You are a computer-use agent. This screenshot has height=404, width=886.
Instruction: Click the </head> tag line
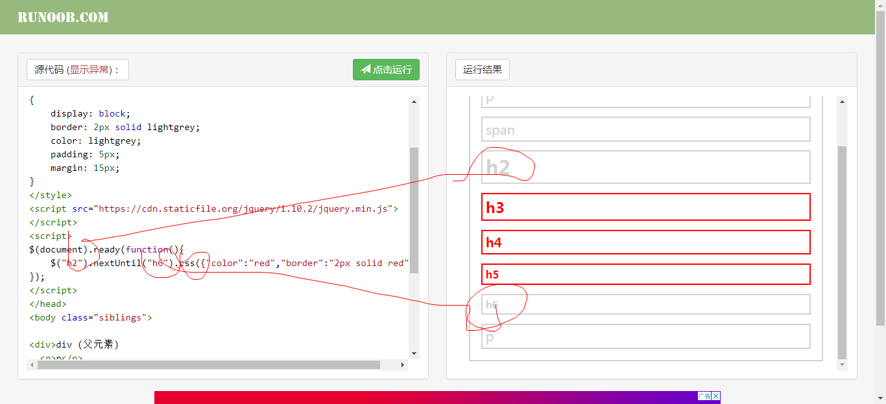click(48, 304)
